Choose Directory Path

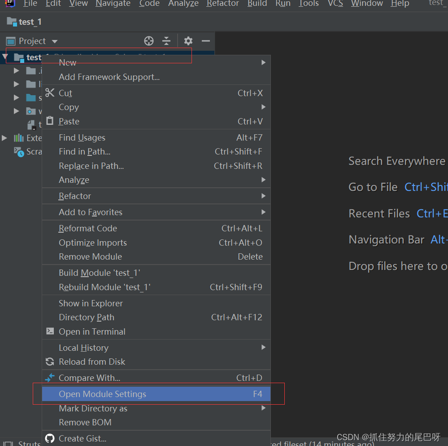[156, 317]
